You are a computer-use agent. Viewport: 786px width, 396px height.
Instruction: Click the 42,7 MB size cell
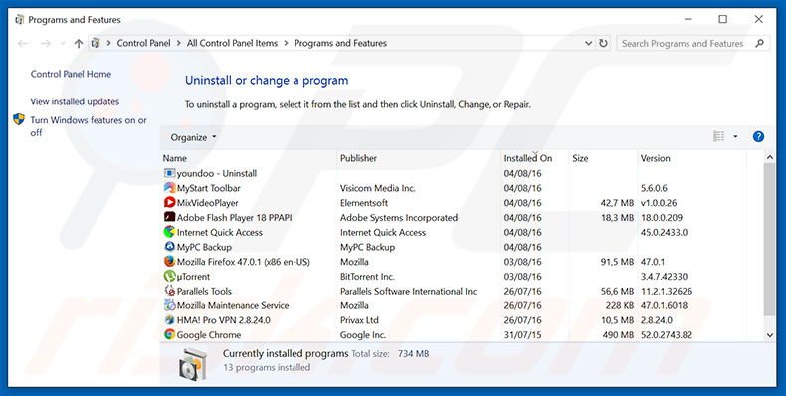tap(617, 203)
